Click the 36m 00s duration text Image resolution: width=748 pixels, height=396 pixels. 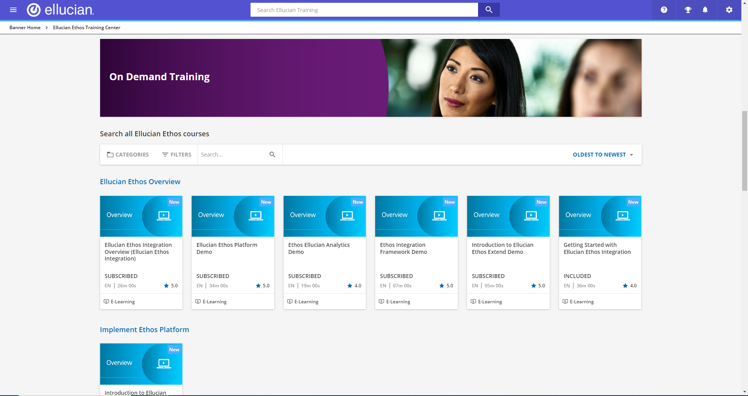(x=586, y=286)
